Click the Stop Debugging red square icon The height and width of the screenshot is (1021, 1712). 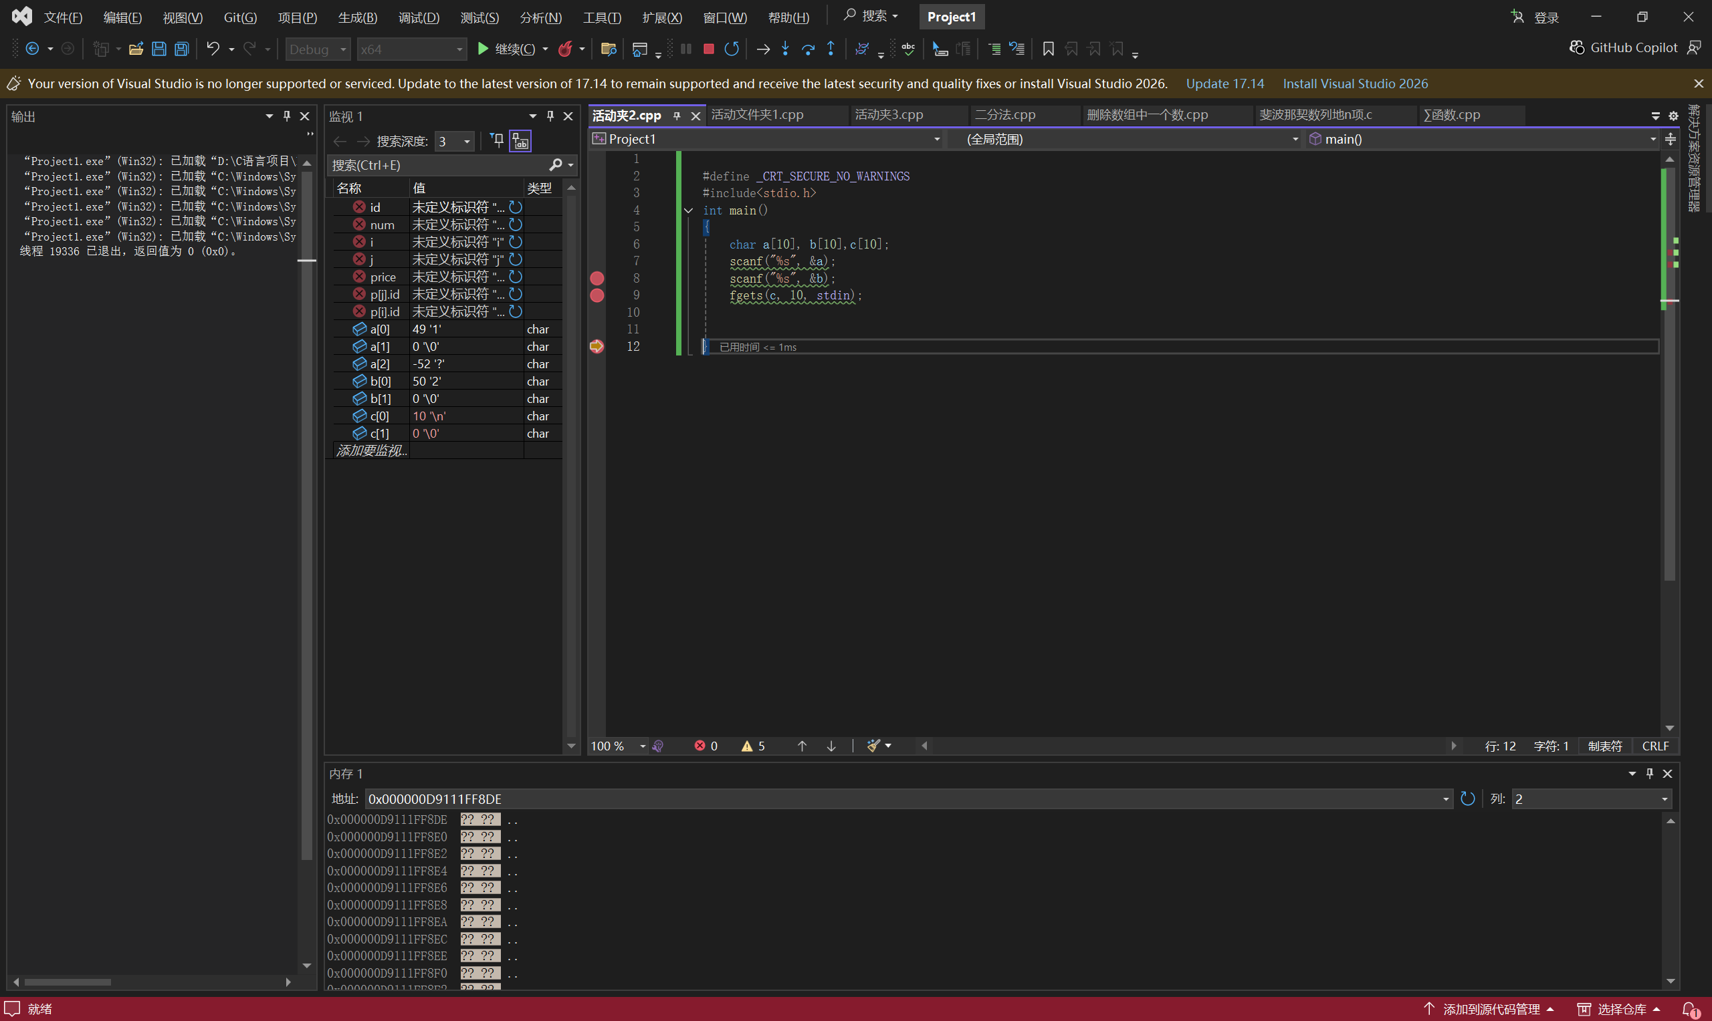pyautogui.click(x=708, y=49)
